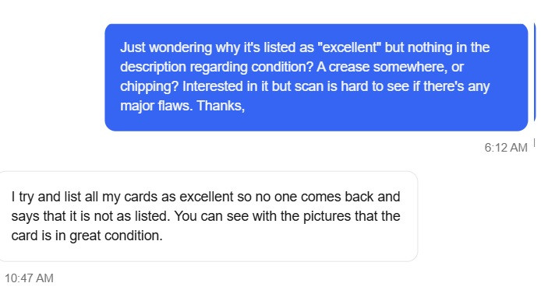The image size is (541, 297).
Task: Click the quoted word "excellent" in blue message
Action: [x=348, y=47]
